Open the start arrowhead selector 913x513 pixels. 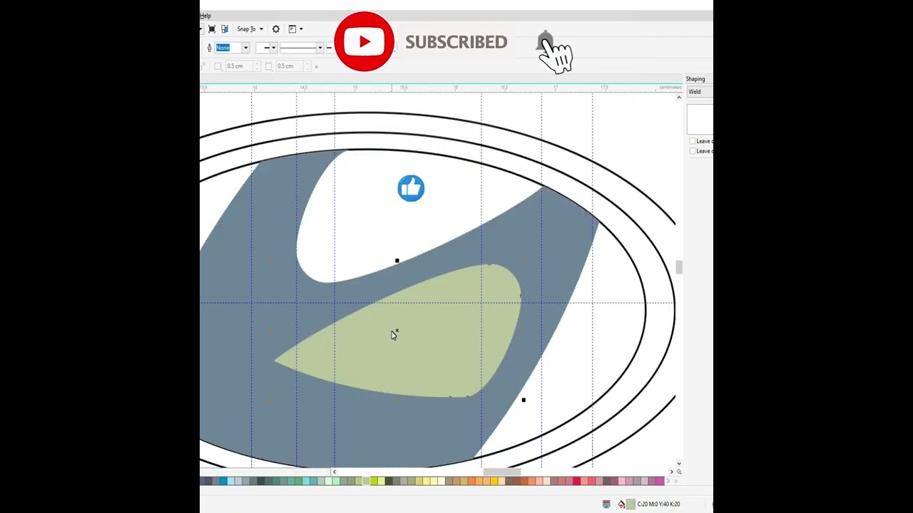coord(267,48)
